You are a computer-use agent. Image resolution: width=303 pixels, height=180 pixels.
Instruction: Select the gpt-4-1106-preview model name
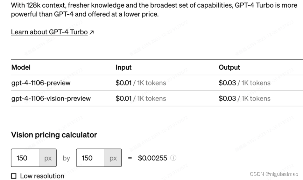click(41, 83)
